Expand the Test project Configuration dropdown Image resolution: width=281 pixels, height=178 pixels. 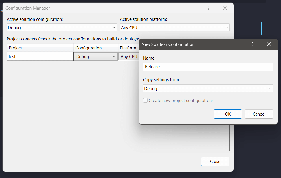[x=114, y=56]
